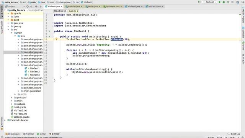
Task: Open the Messages tool window
Action: click(13, 134)
